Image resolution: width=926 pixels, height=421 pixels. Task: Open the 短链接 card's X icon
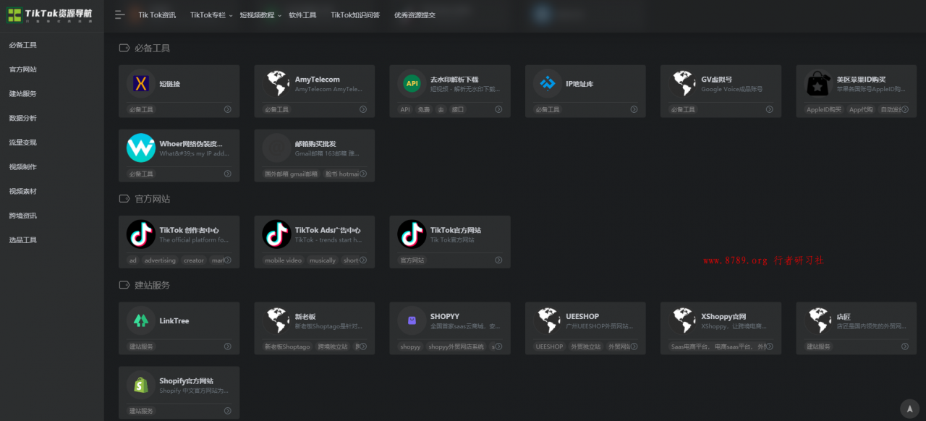[141, 84]
